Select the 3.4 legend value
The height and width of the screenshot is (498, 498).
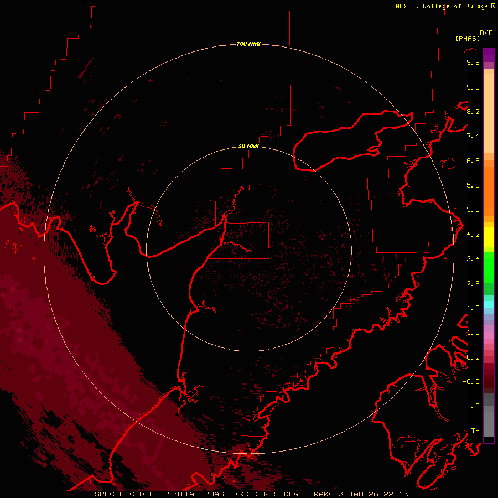pos(473,259)
